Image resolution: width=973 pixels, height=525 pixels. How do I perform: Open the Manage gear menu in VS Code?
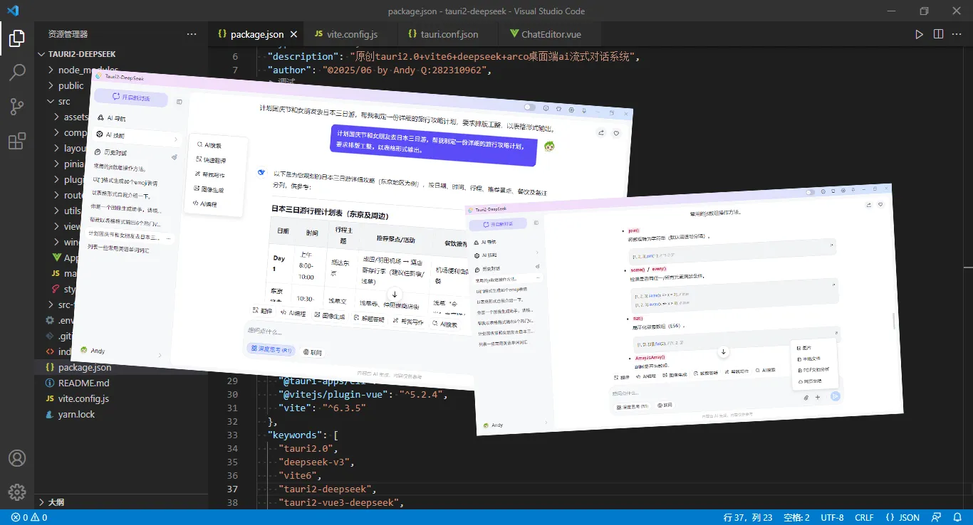tap(17, 492)
